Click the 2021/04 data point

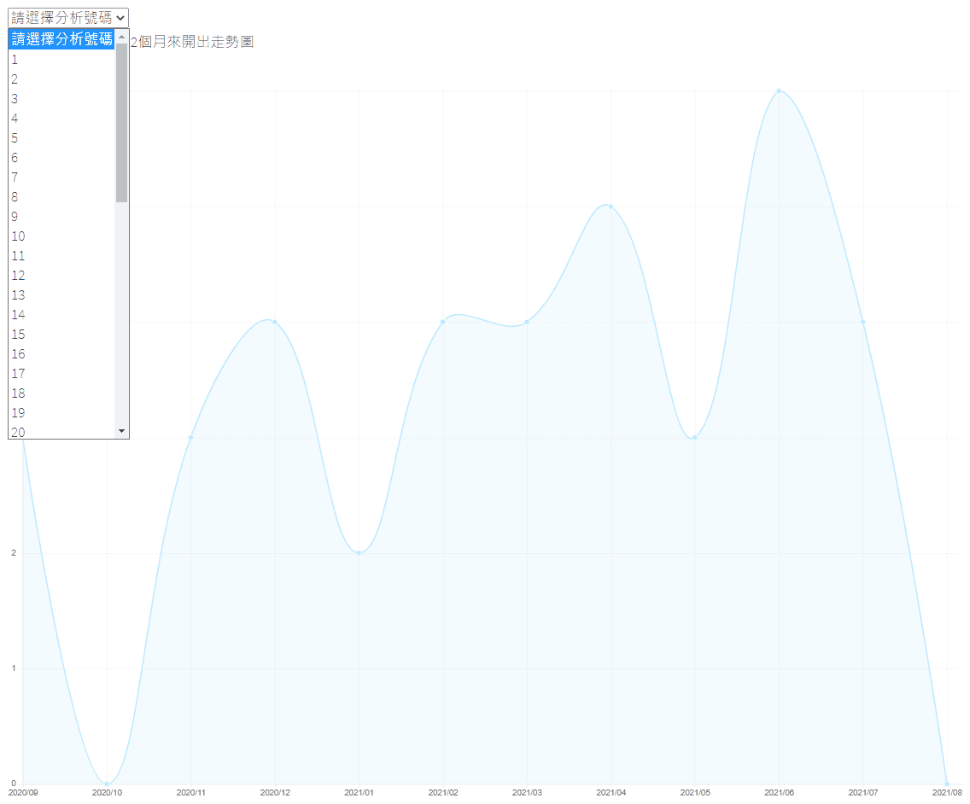click(x=611, y=207)
